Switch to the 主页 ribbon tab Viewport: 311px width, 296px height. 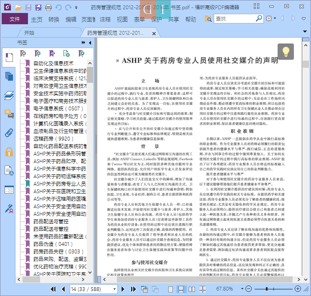coord(37,20)
